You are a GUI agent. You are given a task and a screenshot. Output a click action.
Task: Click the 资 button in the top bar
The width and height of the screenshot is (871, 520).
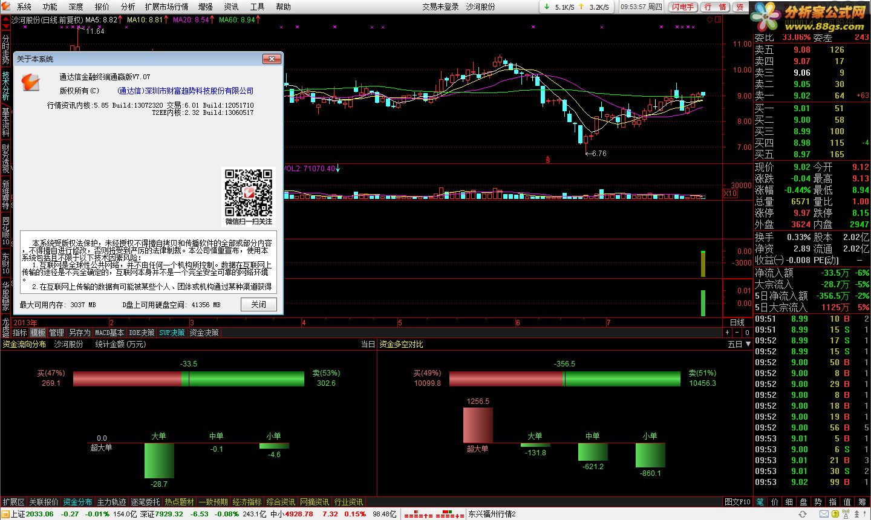click(x=740, y=7)
